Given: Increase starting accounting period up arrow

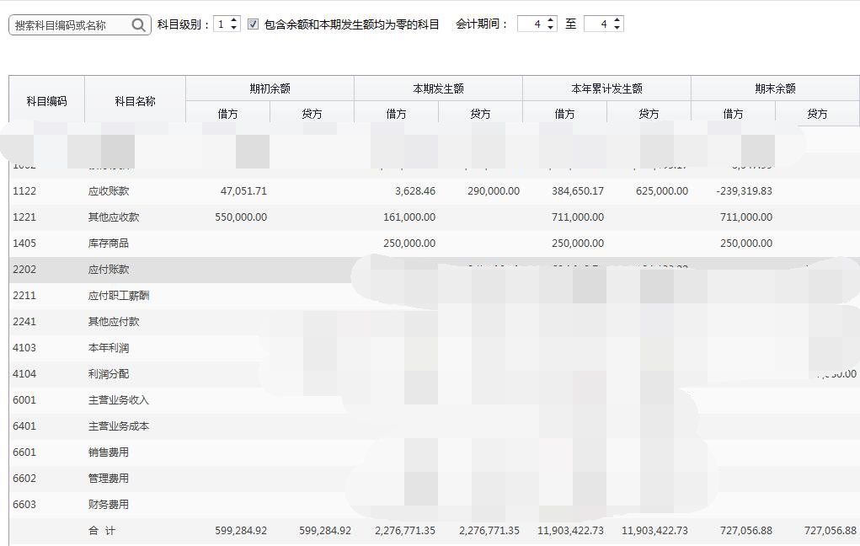Looking at the screenshot, I should coord(551,20).
